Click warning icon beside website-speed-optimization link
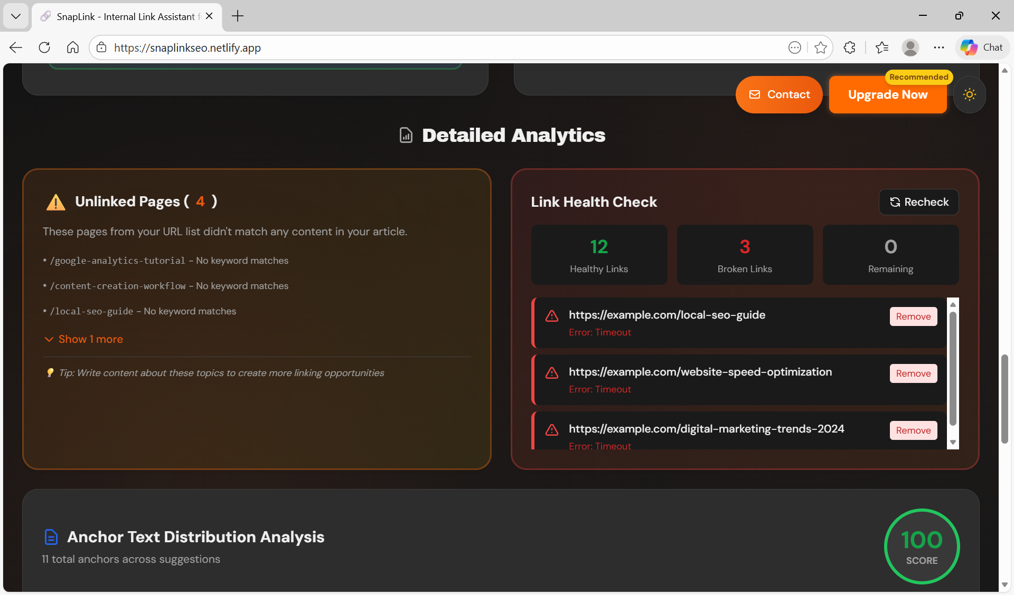This screenshot has width=1014, height=595. tap(552, 373)
